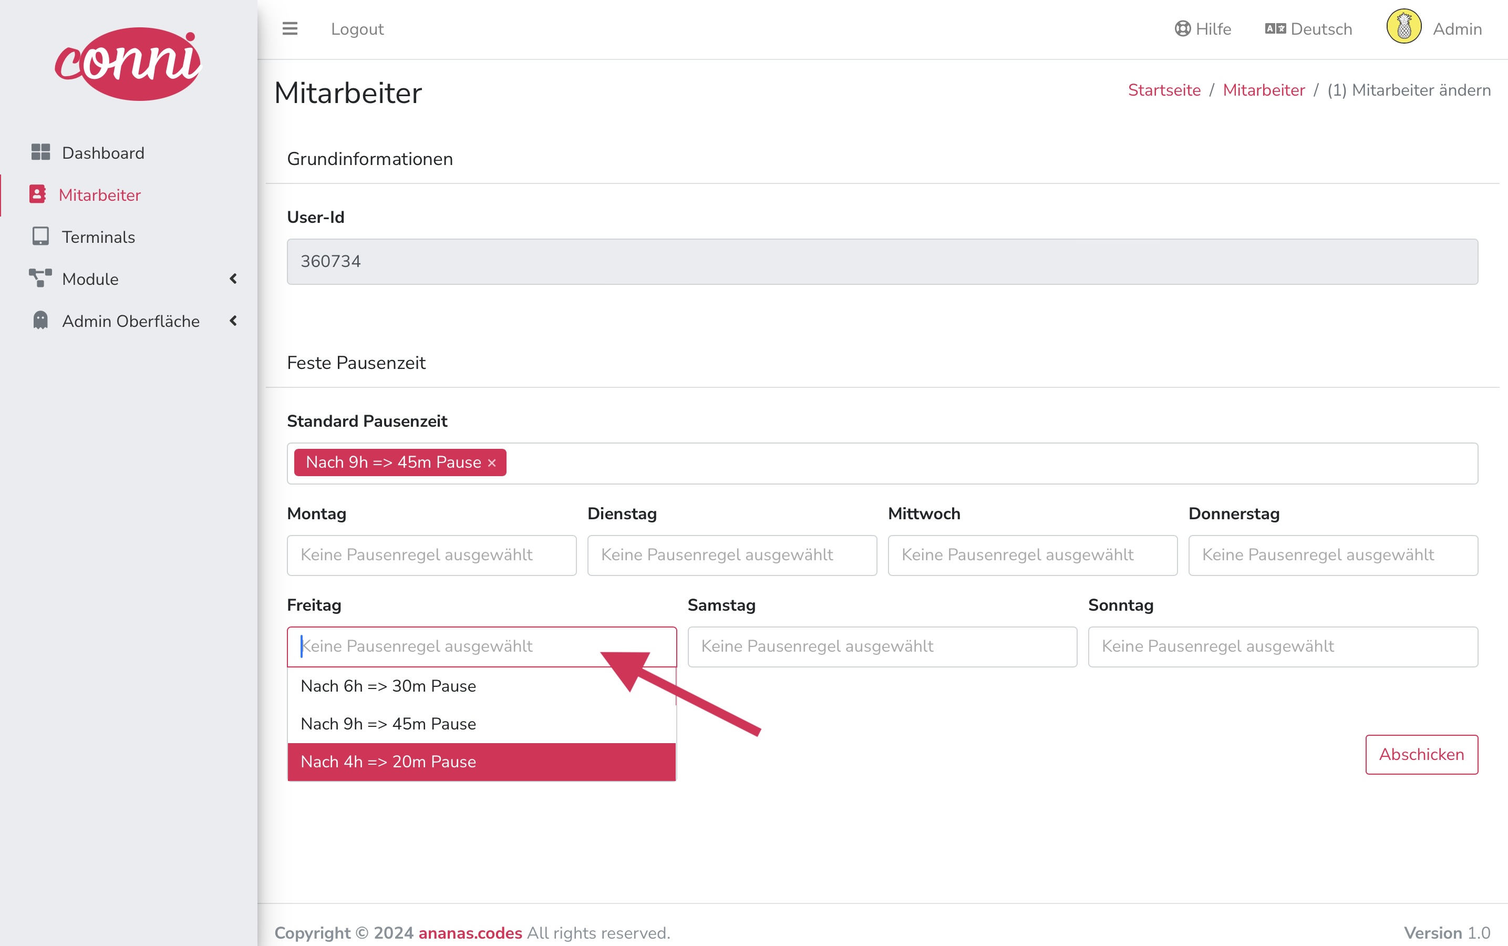Click the pineapple Admin avatar
The image size is (1508, 946).
point(1403,27)
